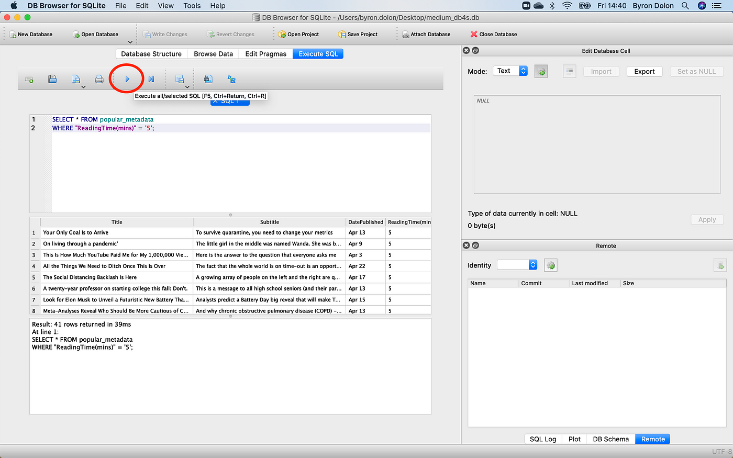Click Revert Changes in the toolbar
This screenshot has height=458, width=733.
231,35
